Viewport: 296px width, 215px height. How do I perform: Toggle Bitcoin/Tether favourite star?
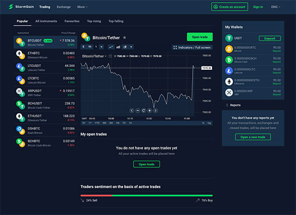pyautogui.click(x=124, y=38)
